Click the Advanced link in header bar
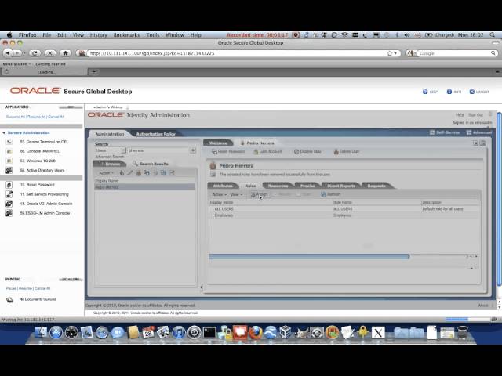Screen dimensions: 502x376 click(479, 132)
